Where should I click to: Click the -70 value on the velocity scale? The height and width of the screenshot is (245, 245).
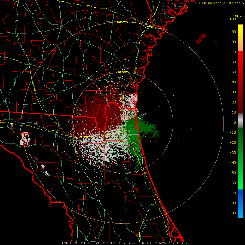pos(233,193)
